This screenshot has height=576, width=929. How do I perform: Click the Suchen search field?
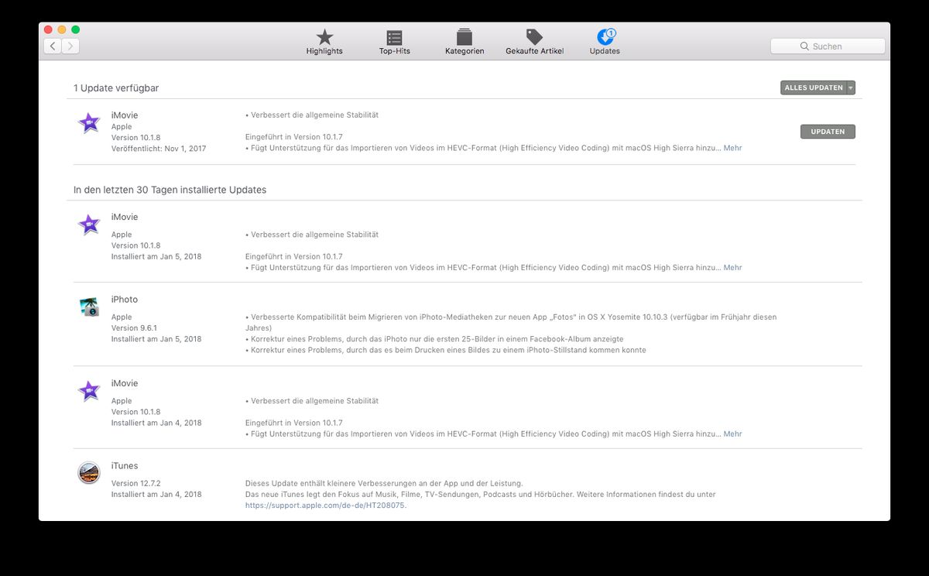828,46
